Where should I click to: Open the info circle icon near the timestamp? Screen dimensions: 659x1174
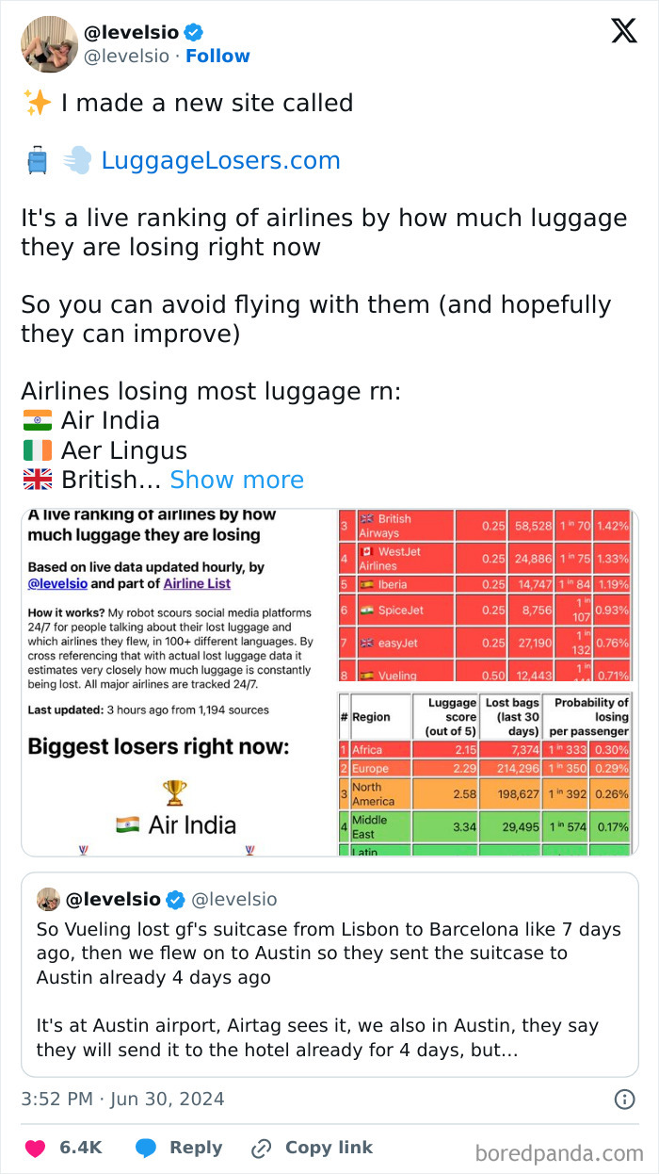[x=626, y=1100]
